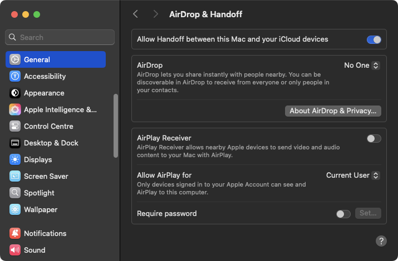Image resolution: width=398 pixels, height=261 pixels.
Task: Click the Apple Intelligence colorful icon
Action: click(x=15, y=109)
